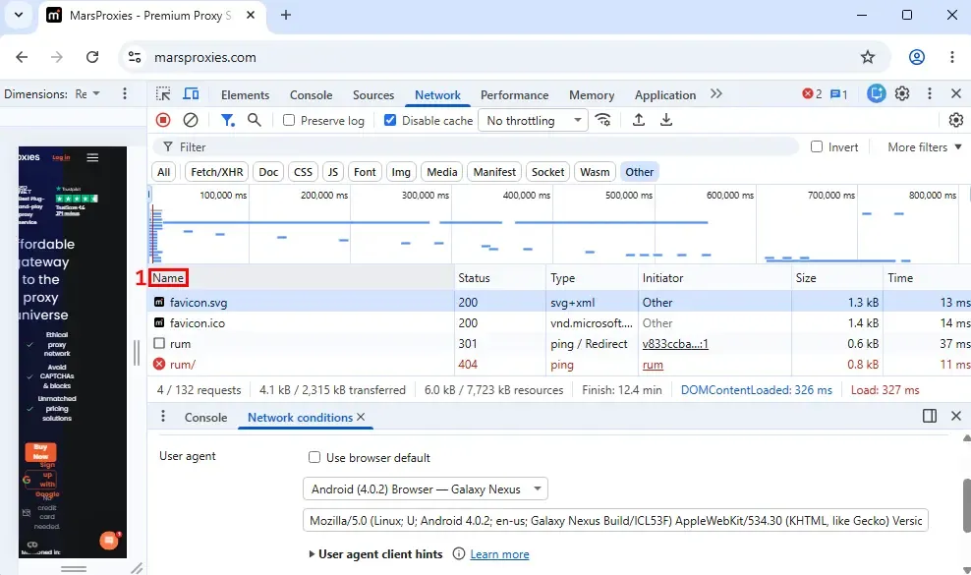The image size is (971, 575).
Task: Select favicon.svg request row
Action: [559, 302]
